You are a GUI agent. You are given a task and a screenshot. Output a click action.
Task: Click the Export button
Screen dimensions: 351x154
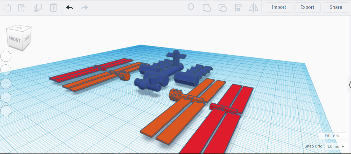point(307,8)
